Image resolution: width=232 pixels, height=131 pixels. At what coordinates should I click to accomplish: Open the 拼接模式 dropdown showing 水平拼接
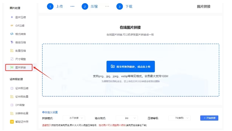click(x=74, y=118)
